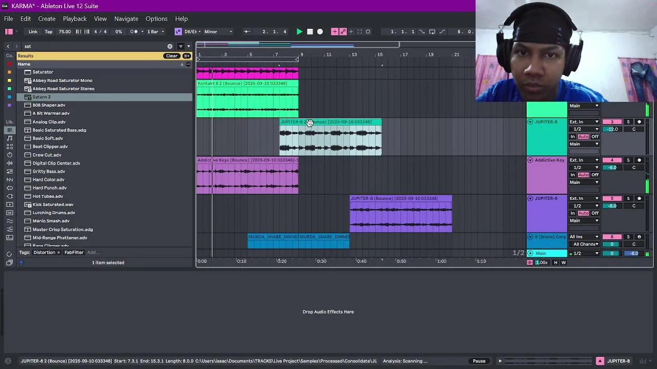Go forward in browser history
This screenshot has width=657, height=369.
pos(16,46)
